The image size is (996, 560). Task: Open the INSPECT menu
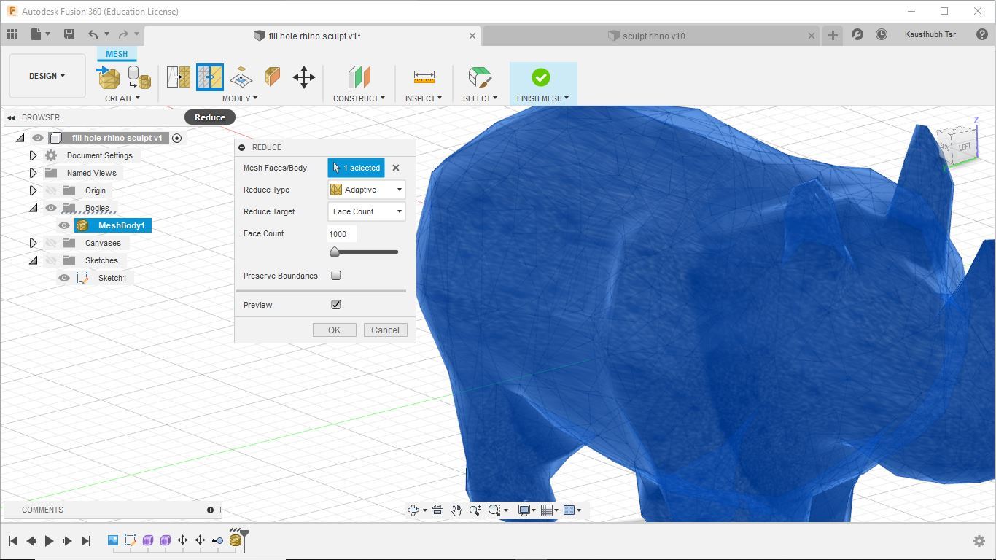click(424, 98)
